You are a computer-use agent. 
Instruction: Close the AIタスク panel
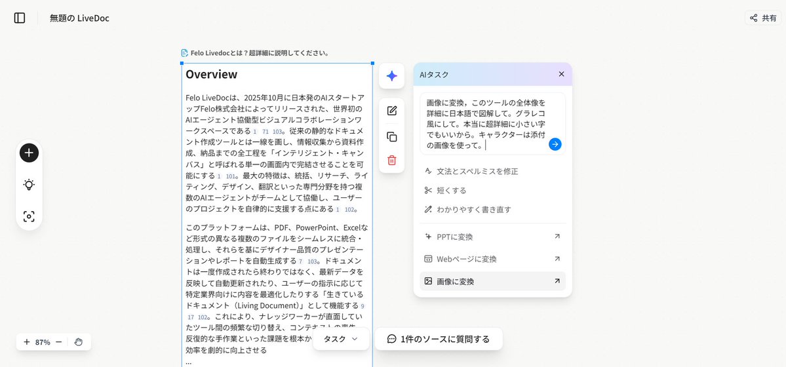point(561,73)
